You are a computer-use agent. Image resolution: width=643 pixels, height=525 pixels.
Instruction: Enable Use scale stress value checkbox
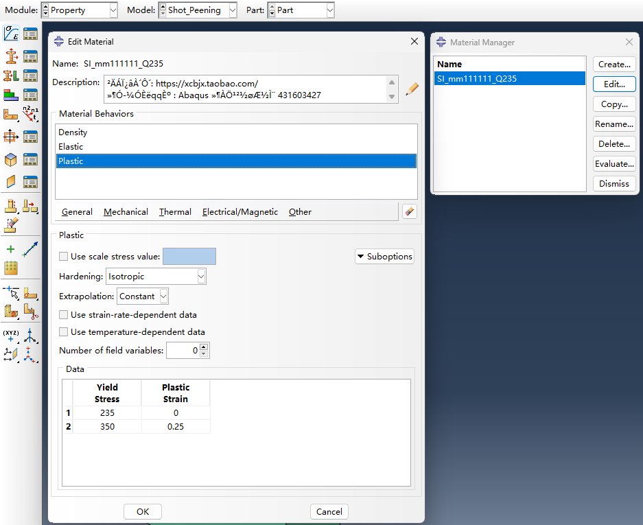[63, 257]
